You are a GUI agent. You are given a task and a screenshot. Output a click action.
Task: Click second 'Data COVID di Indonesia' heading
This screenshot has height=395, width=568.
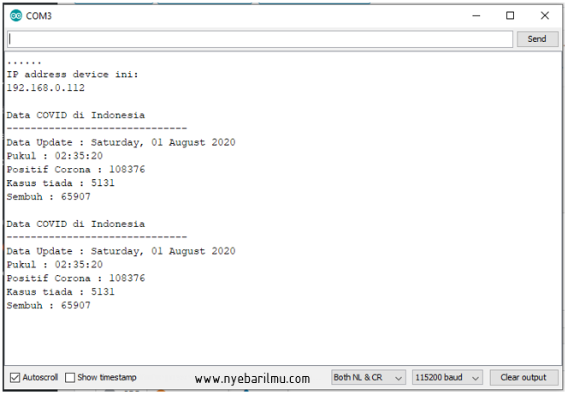click(76, 224)
